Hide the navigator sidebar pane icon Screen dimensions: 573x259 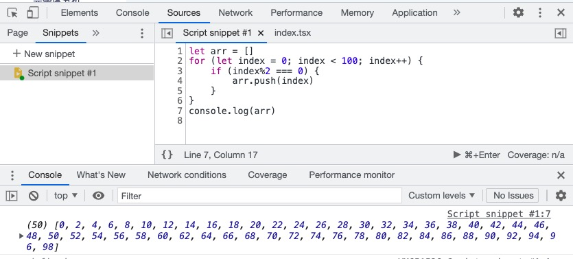click(x=167, y=33)
